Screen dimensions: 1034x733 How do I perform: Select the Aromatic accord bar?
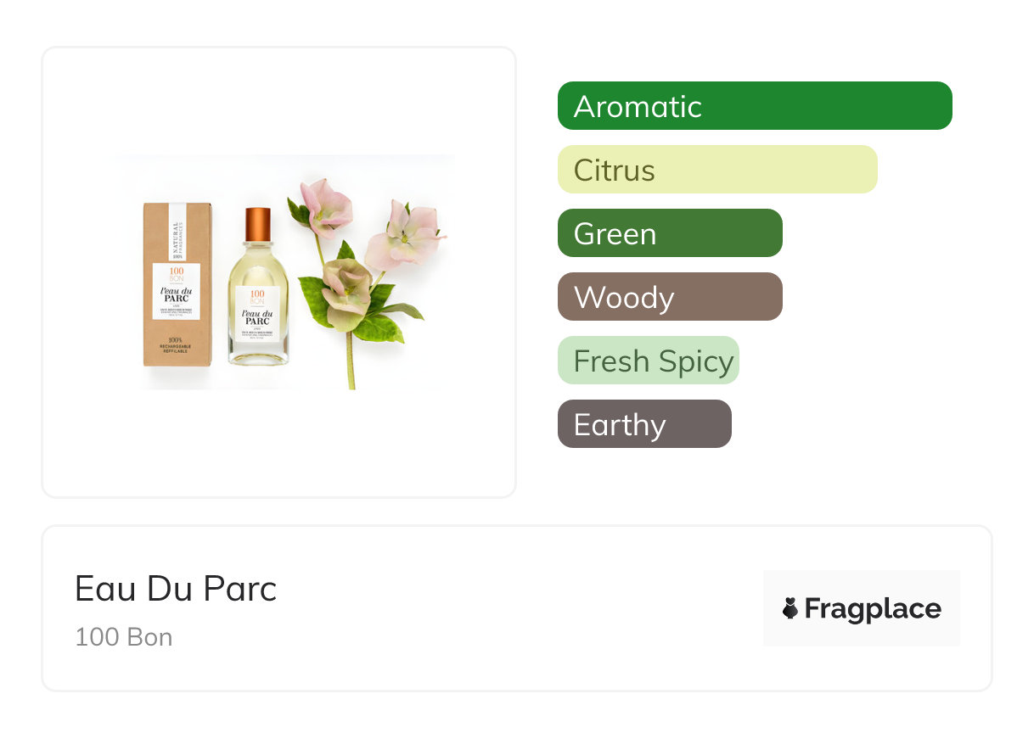pos(754,106)
